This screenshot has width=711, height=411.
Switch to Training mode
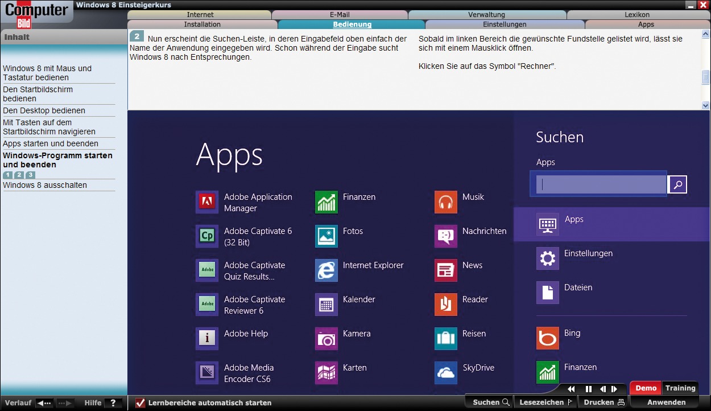[680, 388]
